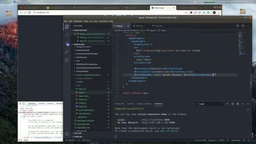Click the Chrome profile avatar

click(214, 12)
